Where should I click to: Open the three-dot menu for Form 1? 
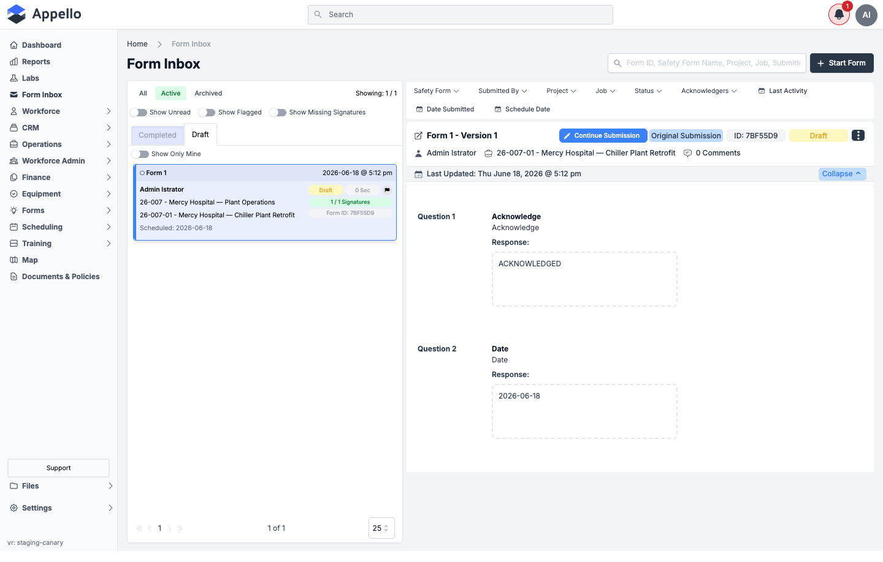click(x=858, y=135)
